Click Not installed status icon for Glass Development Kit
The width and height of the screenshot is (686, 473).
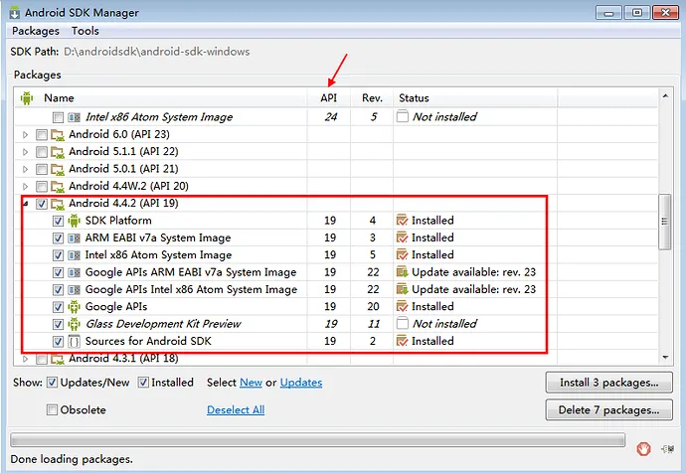[x=402, y=324]
